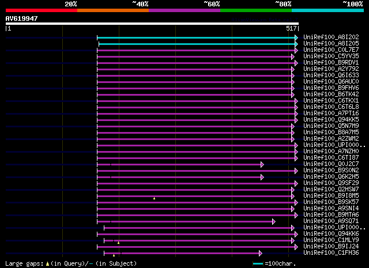
Task: Click the purple ~60% identity legend segment
Action: pyautogui.click(x=184, y=10)
